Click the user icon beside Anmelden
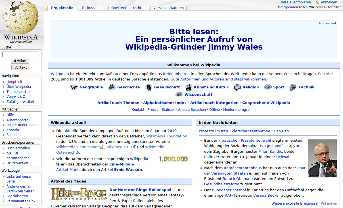This screenshot has height=208, width=343. [317, 2]
